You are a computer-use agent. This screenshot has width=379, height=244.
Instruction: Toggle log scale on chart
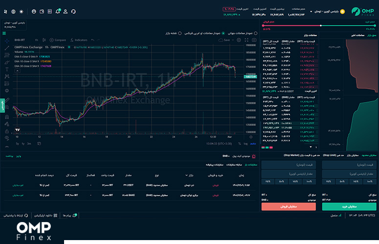245,143
